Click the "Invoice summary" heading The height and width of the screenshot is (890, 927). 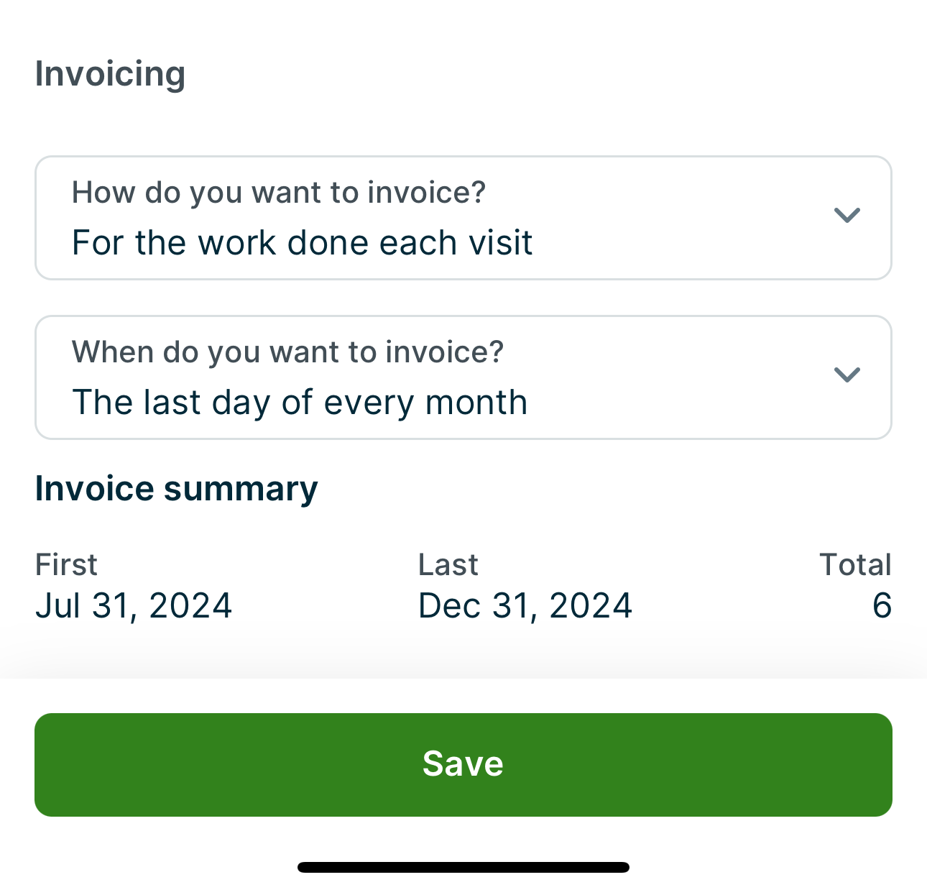(x=176, y=489)
